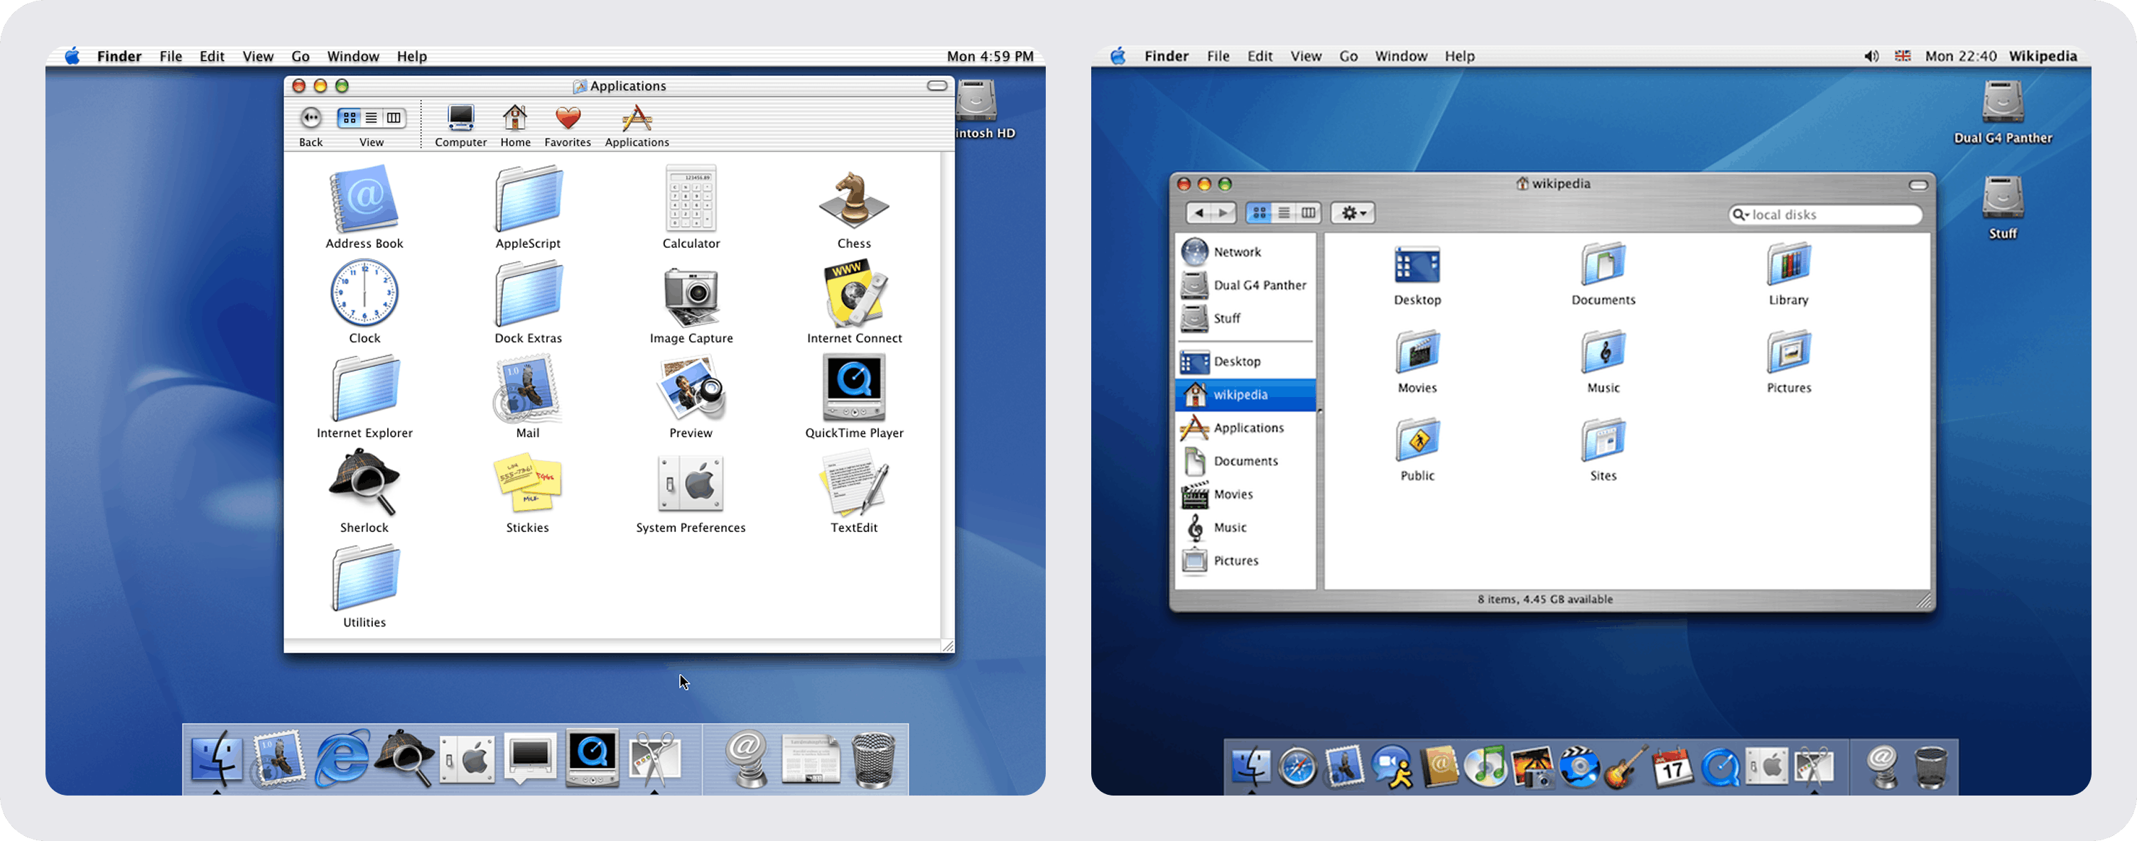Open the Wikipedia user menu
Screen dimensions: 2137x841
[x=2043, y=56]
